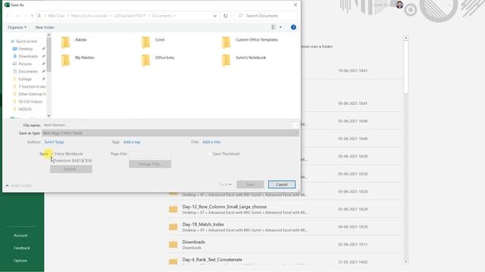Open the Tools dropdown

pos(226,184)
